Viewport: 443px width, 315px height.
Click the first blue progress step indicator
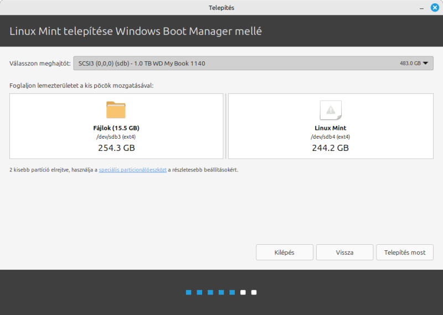coord(189,292)
